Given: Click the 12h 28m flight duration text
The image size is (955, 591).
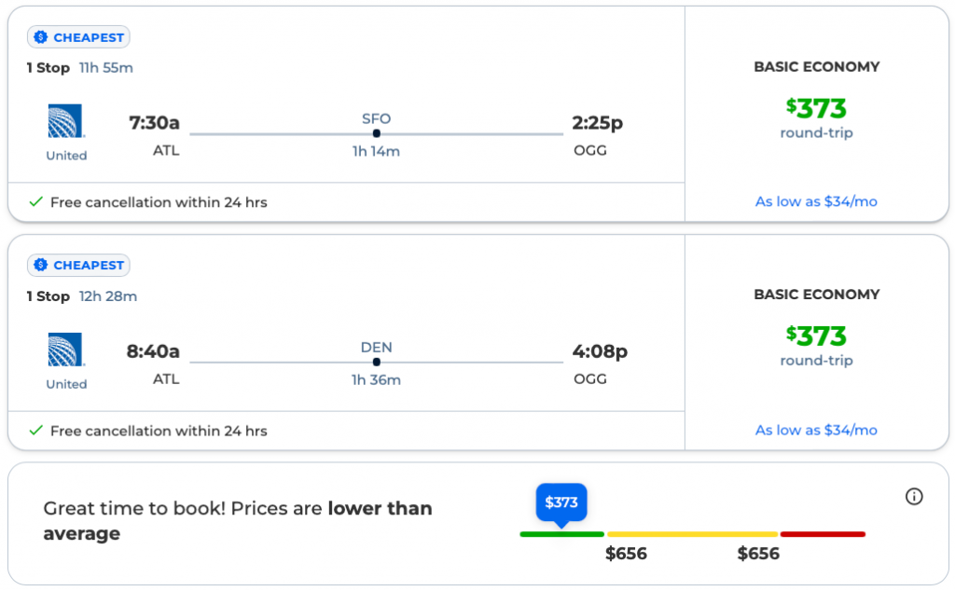Looking at the screenshot, I should pos(108,296).
